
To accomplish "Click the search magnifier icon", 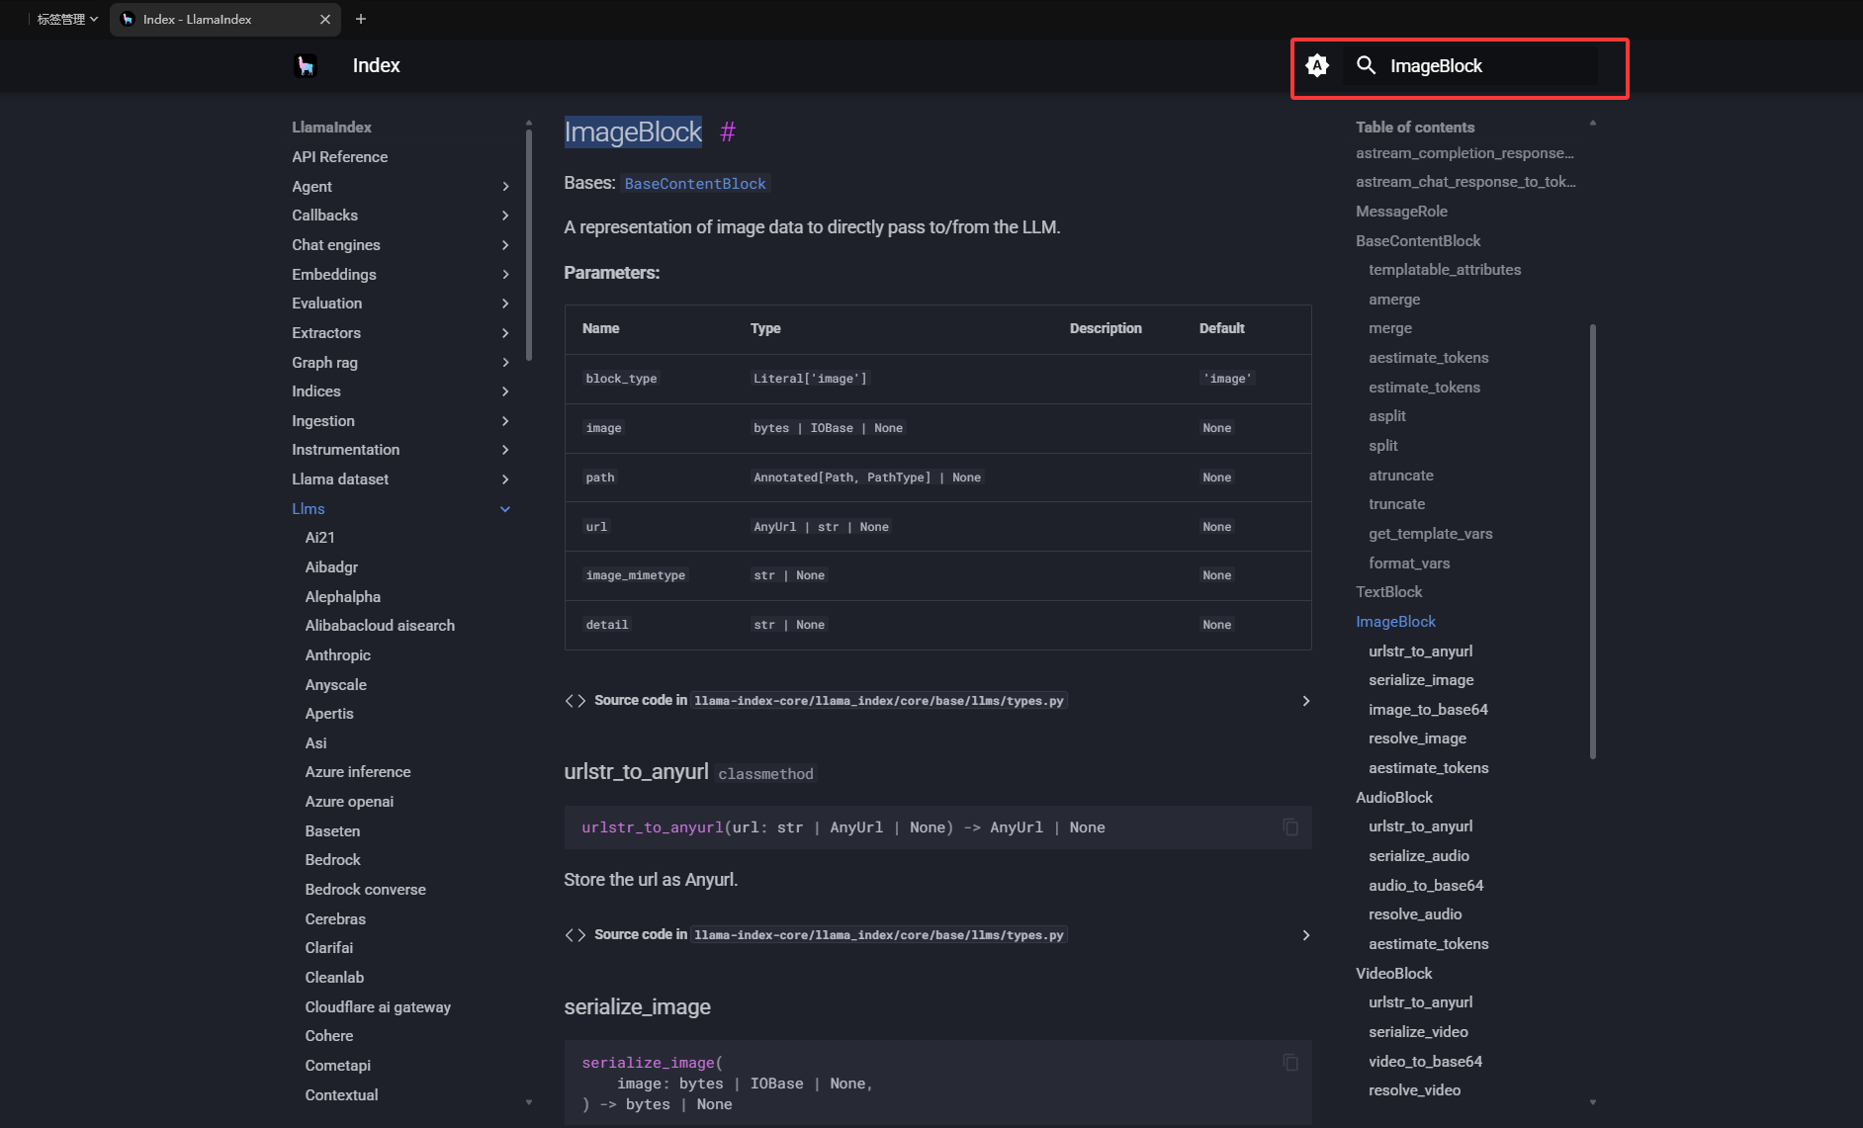I will coord(1366,65).
